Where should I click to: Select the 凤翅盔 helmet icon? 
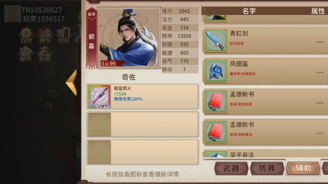tap(216, 71)
